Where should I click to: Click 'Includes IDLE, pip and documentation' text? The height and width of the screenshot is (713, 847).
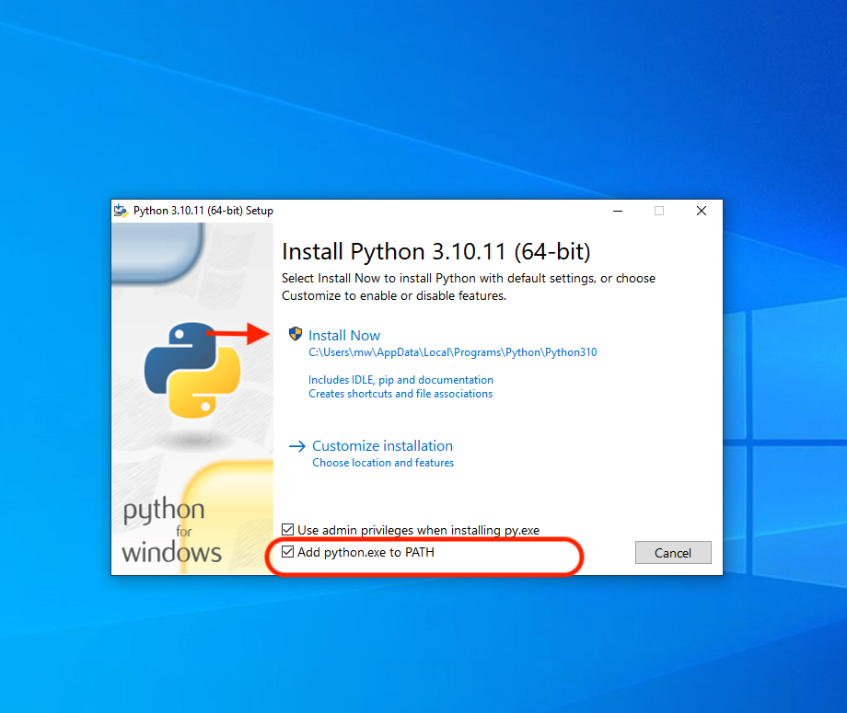pos(400,380)
